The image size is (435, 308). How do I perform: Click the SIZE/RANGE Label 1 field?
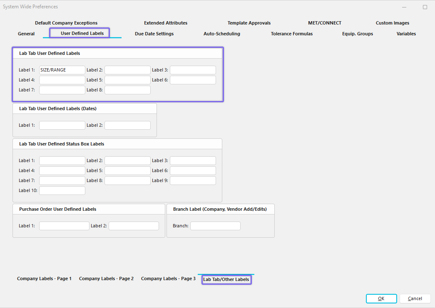tap(62, 70)
